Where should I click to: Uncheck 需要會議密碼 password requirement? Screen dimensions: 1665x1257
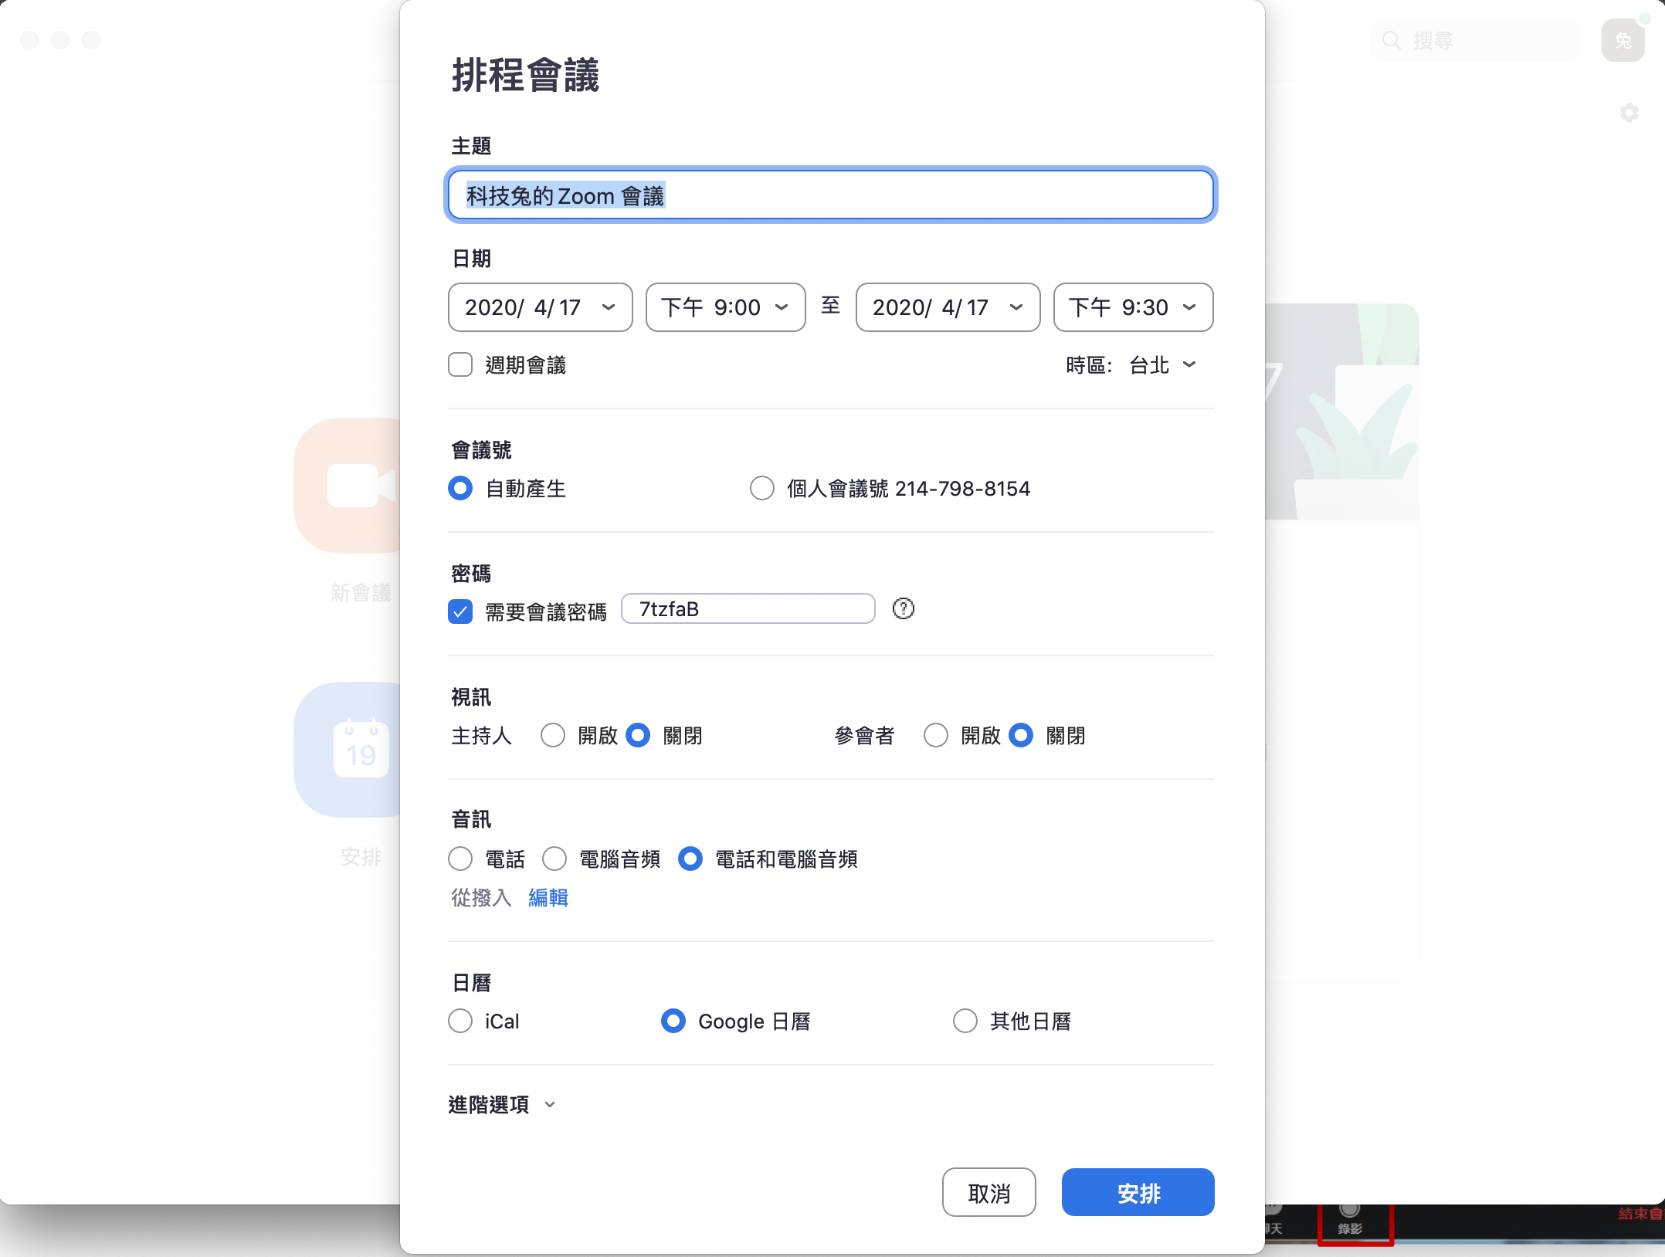[460, 612]
